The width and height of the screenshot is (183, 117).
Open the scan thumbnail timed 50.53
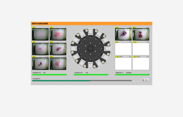(x=141, y=34)
